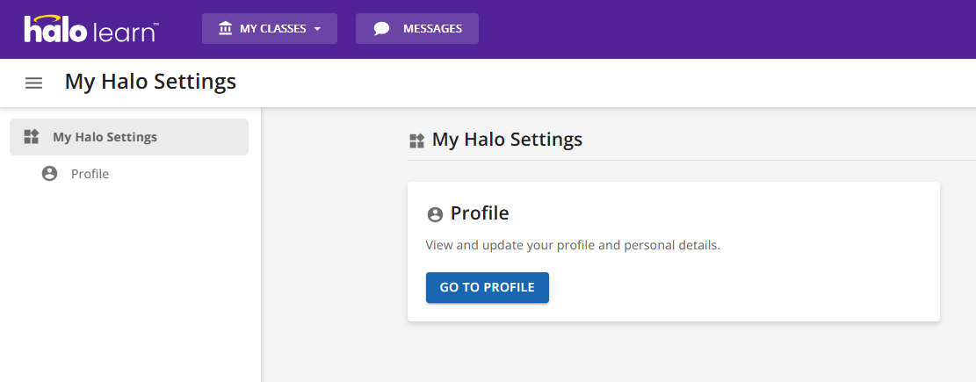Expand the My Classes dropdown arrow
976x382 pixels.
pos(317,29)
